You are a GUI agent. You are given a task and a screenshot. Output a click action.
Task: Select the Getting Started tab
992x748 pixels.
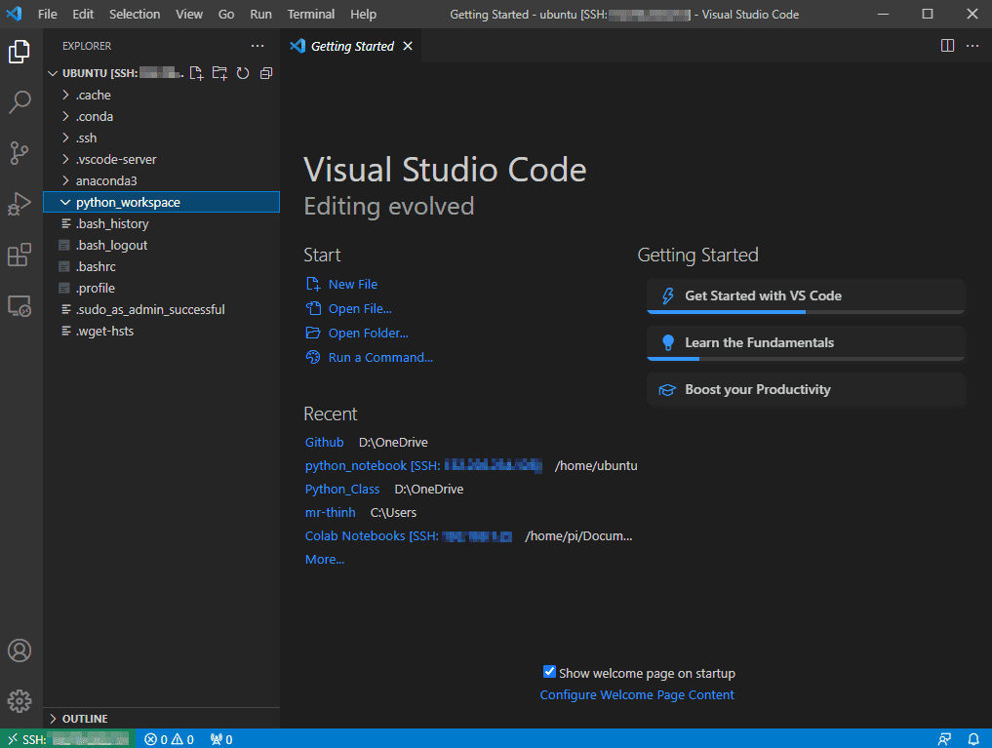coord(352,46)
